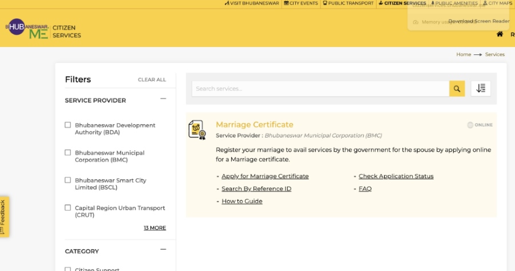The height and width of the screenshot is (271, 515).
Task: Open Public Amenities menu item
Action: pyautogui.click(x=454, y=3)
